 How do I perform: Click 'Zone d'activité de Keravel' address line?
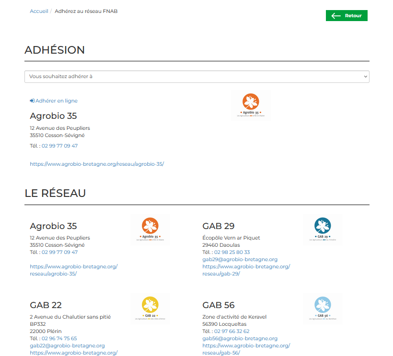click(x=234, y=317)
